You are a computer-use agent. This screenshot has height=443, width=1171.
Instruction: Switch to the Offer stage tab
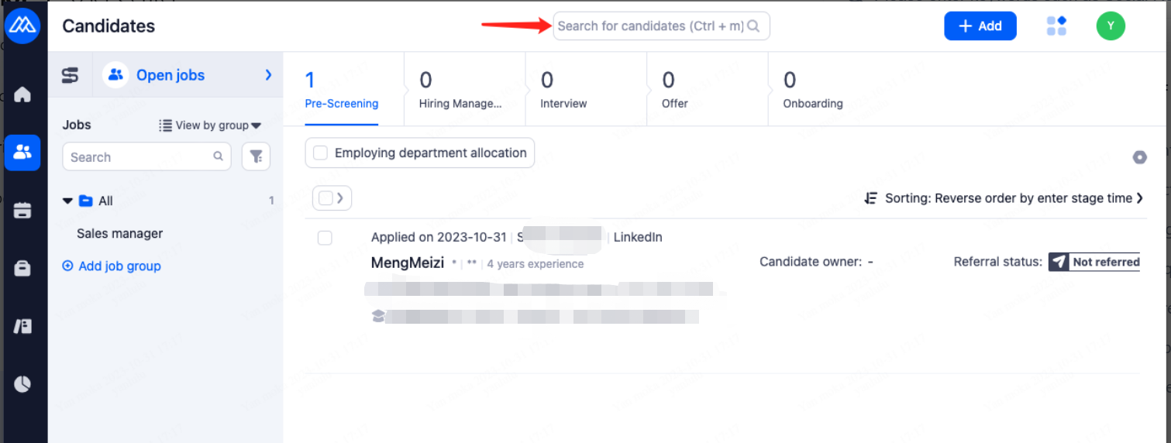(674, 90)
